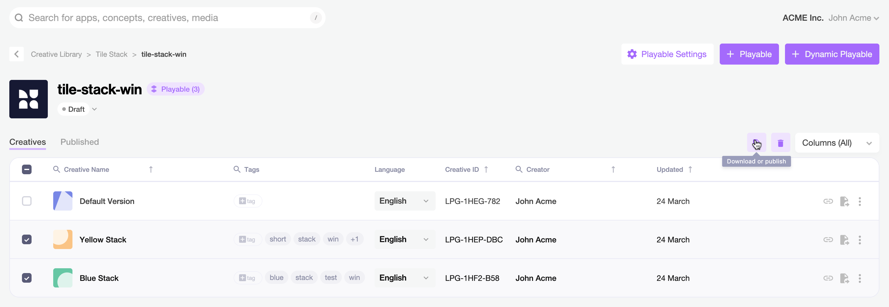Open the Yellow Stack thumbnail
This screenshot has width=889, height=307.
[x=63, y=239]
